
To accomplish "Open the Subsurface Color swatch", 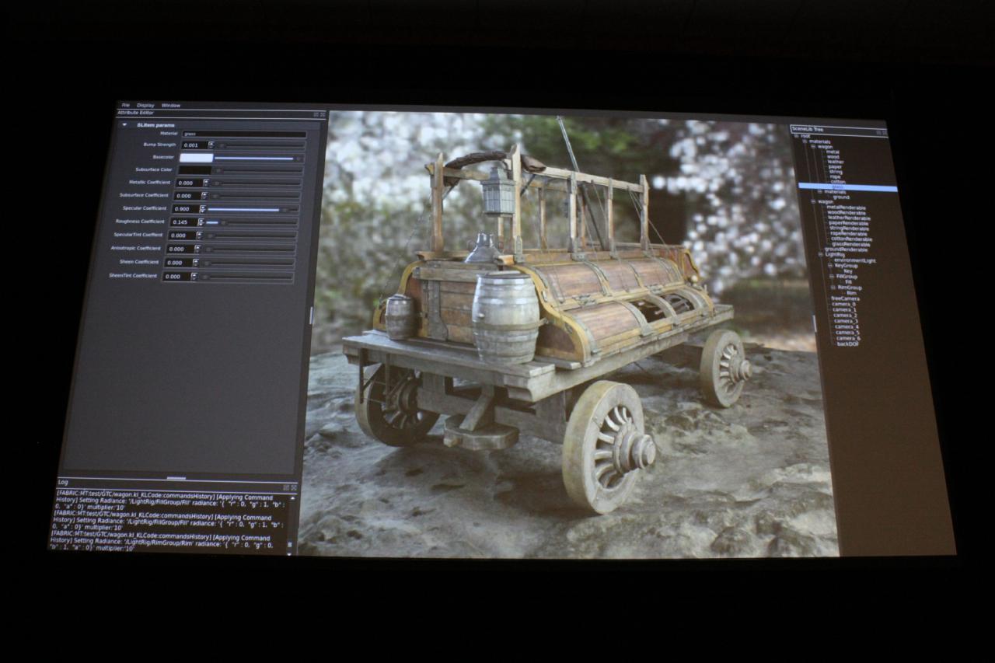I will point(195,170).
